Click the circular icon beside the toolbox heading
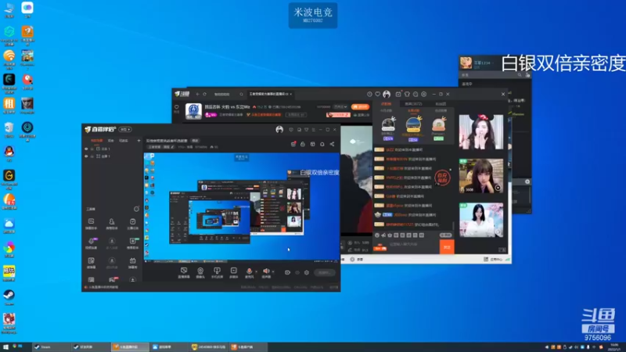 (x=136, y=209)
